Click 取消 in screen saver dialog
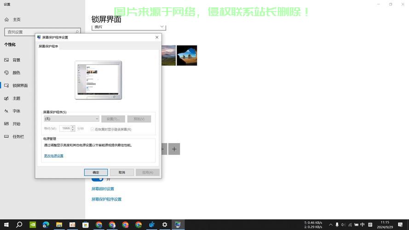Viewport: 409px width, 230px height. pyautogui.click(x=122, y=172)
